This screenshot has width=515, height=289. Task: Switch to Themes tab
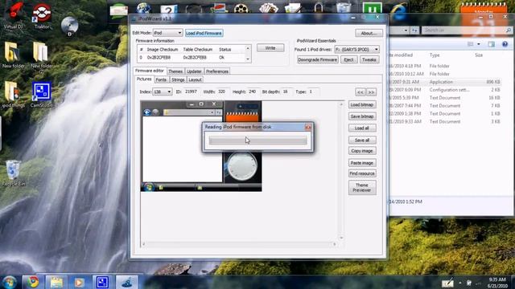[175, 71]
